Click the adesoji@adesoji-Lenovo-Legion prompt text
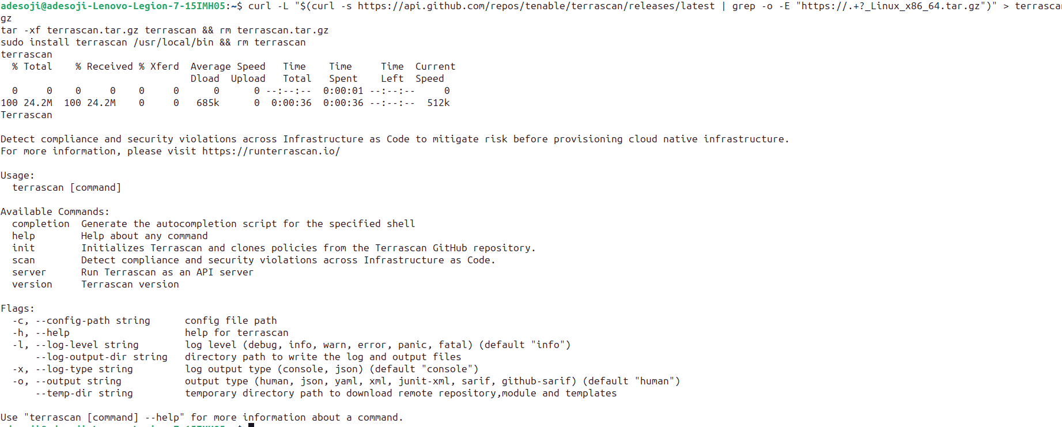The image size is (1062, 427). [113, 6]
